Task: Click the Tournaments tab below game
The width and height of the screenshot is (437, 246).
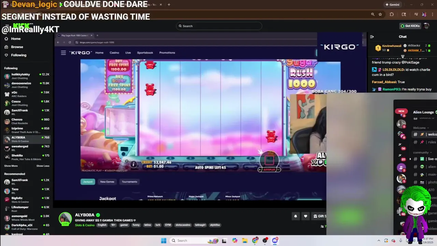Action: point(129,182)
